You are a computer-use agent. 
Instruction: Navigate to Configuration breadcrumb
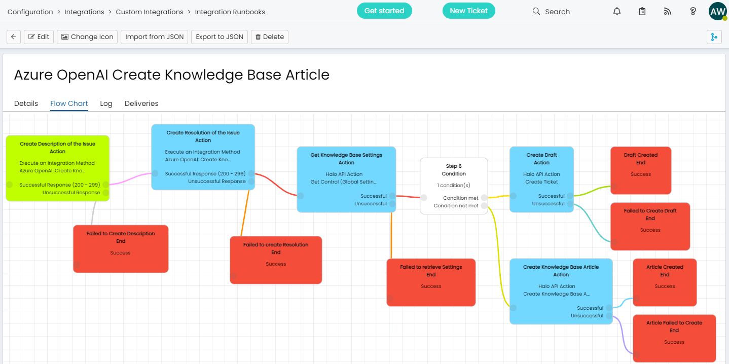(30, 12)
